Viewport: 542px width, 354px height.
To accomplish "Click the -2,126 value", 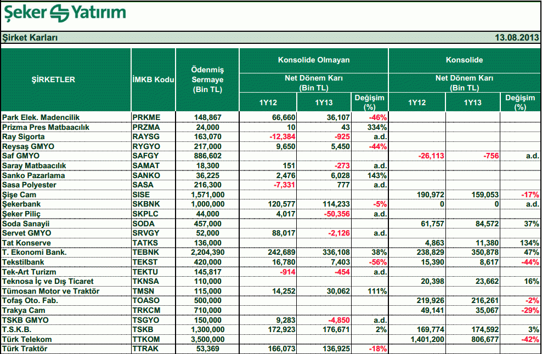I will (339, 233).
